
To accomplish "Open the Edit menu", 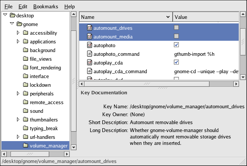I will 23,7.
